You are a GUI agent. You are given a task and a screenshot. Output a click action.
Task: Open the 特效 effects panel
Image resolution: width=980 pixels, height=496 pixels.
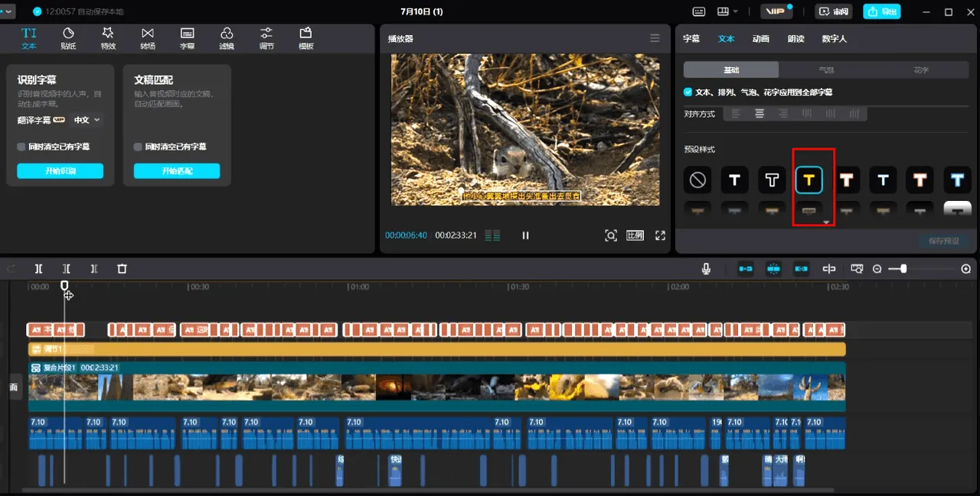108,37
